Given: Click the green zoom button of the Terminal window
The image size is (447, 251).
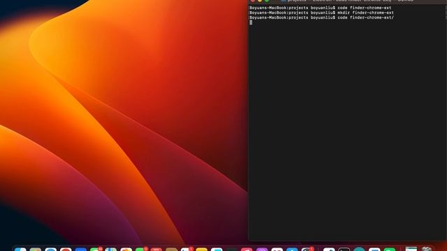Looking at the screenshot, I should point(267,1).
